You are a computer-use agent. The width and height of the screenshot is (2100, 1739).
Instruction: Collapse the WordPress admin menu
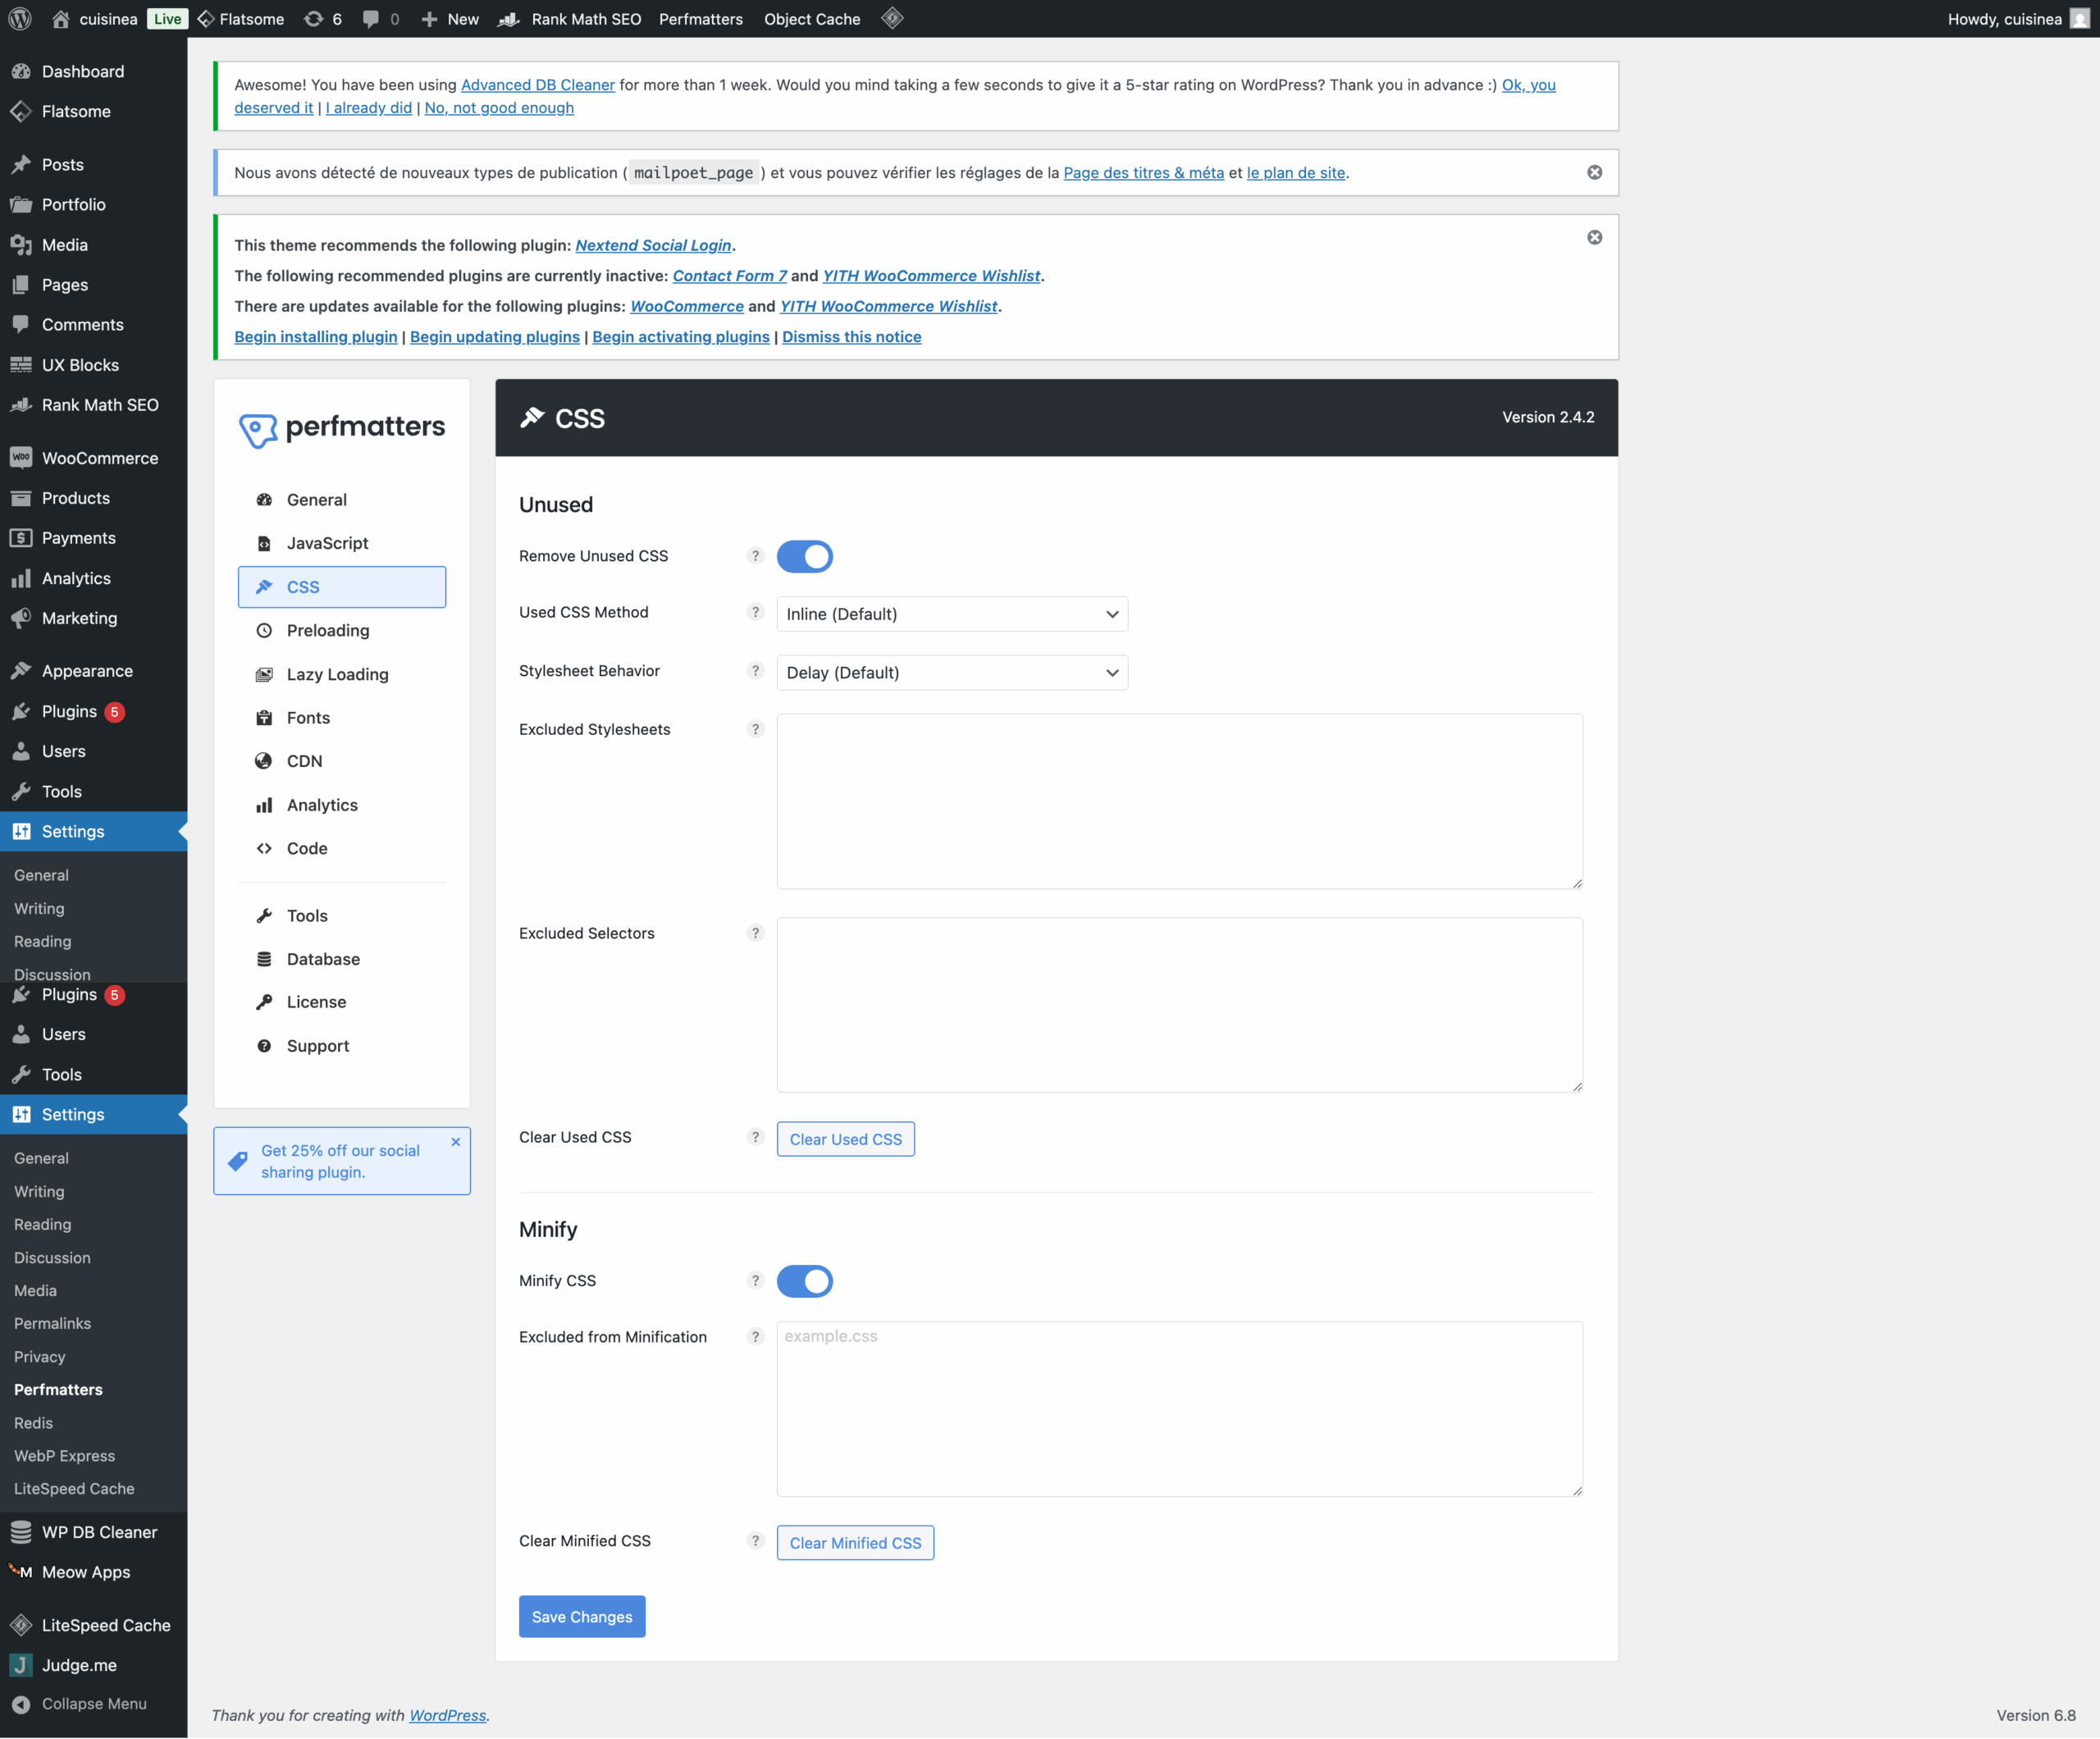pos(79,1703)
